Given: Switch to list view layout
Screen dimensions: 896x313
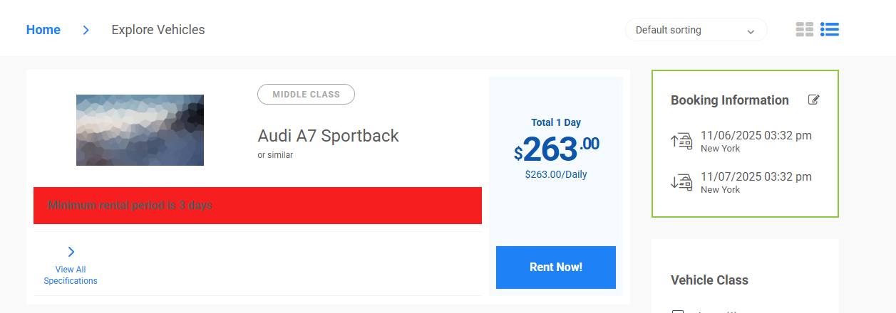Looking at the screenshot, I should [x=829, y=29].
